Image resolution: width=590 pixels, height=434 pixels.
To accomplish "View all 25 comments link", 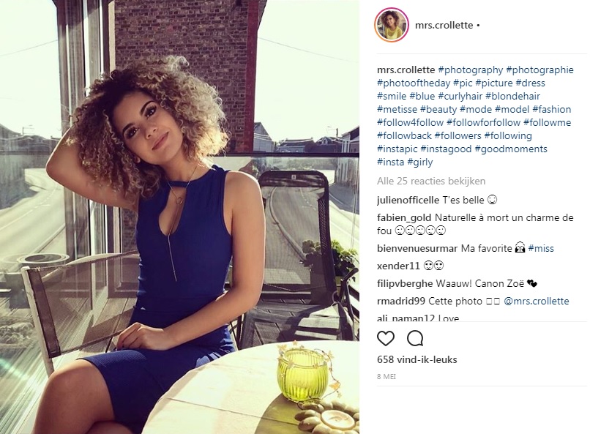I will pos(431,181).
